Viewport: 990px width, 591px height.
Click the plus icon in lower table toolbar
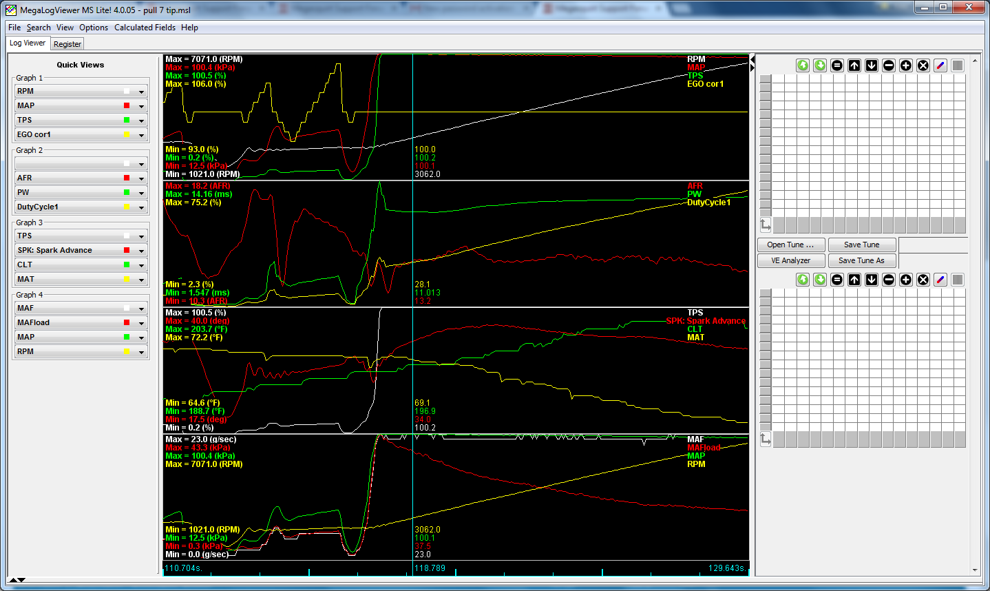point(906,280)
